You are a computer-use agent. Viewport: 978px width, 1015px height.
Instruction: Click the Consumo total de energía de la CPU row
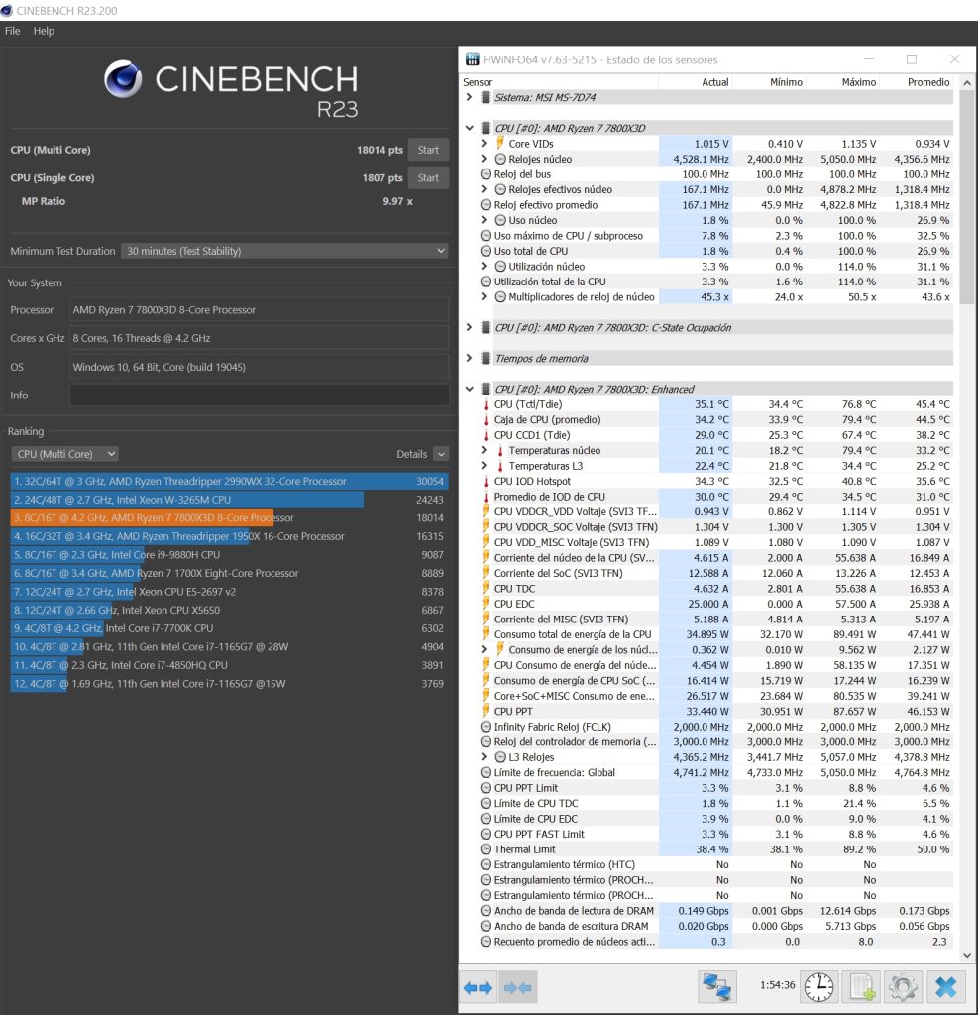tap(715, 634)
